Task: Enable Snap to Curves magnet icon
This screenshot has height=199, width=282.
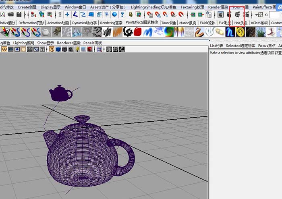Action: tap(158, 15)
